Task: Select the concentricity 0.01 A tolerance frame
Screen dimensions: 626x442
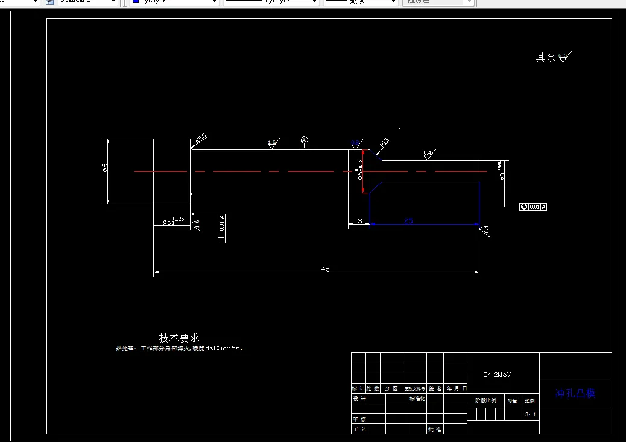Action: point(533,207)
